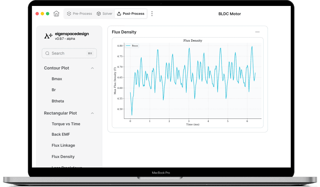The width and height of the screenshot is (320, 187).
Task: Click the Pre-Process gear icon
Action: 69,14
